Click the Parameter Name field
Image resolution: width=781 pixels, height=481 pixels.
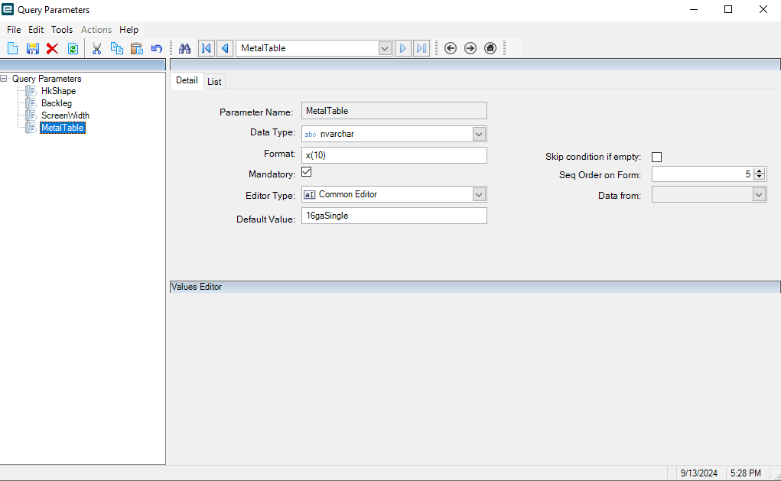coord(394,111)
